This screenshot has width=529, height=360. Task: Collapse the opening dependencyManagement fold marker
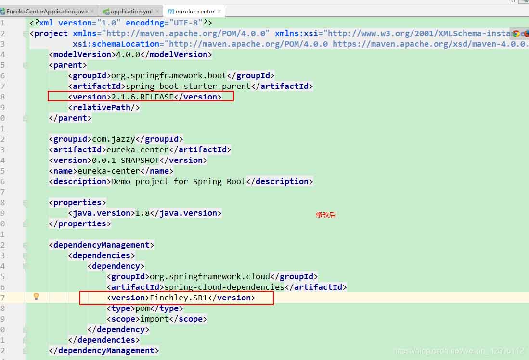click(x=26, y=245)
